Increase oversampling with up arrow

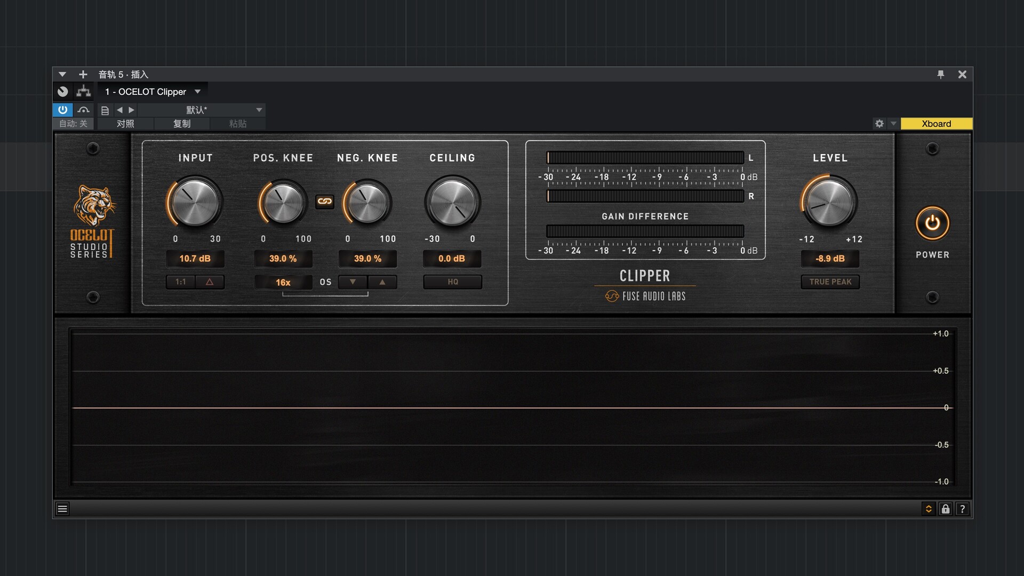(x=382, y=282)
